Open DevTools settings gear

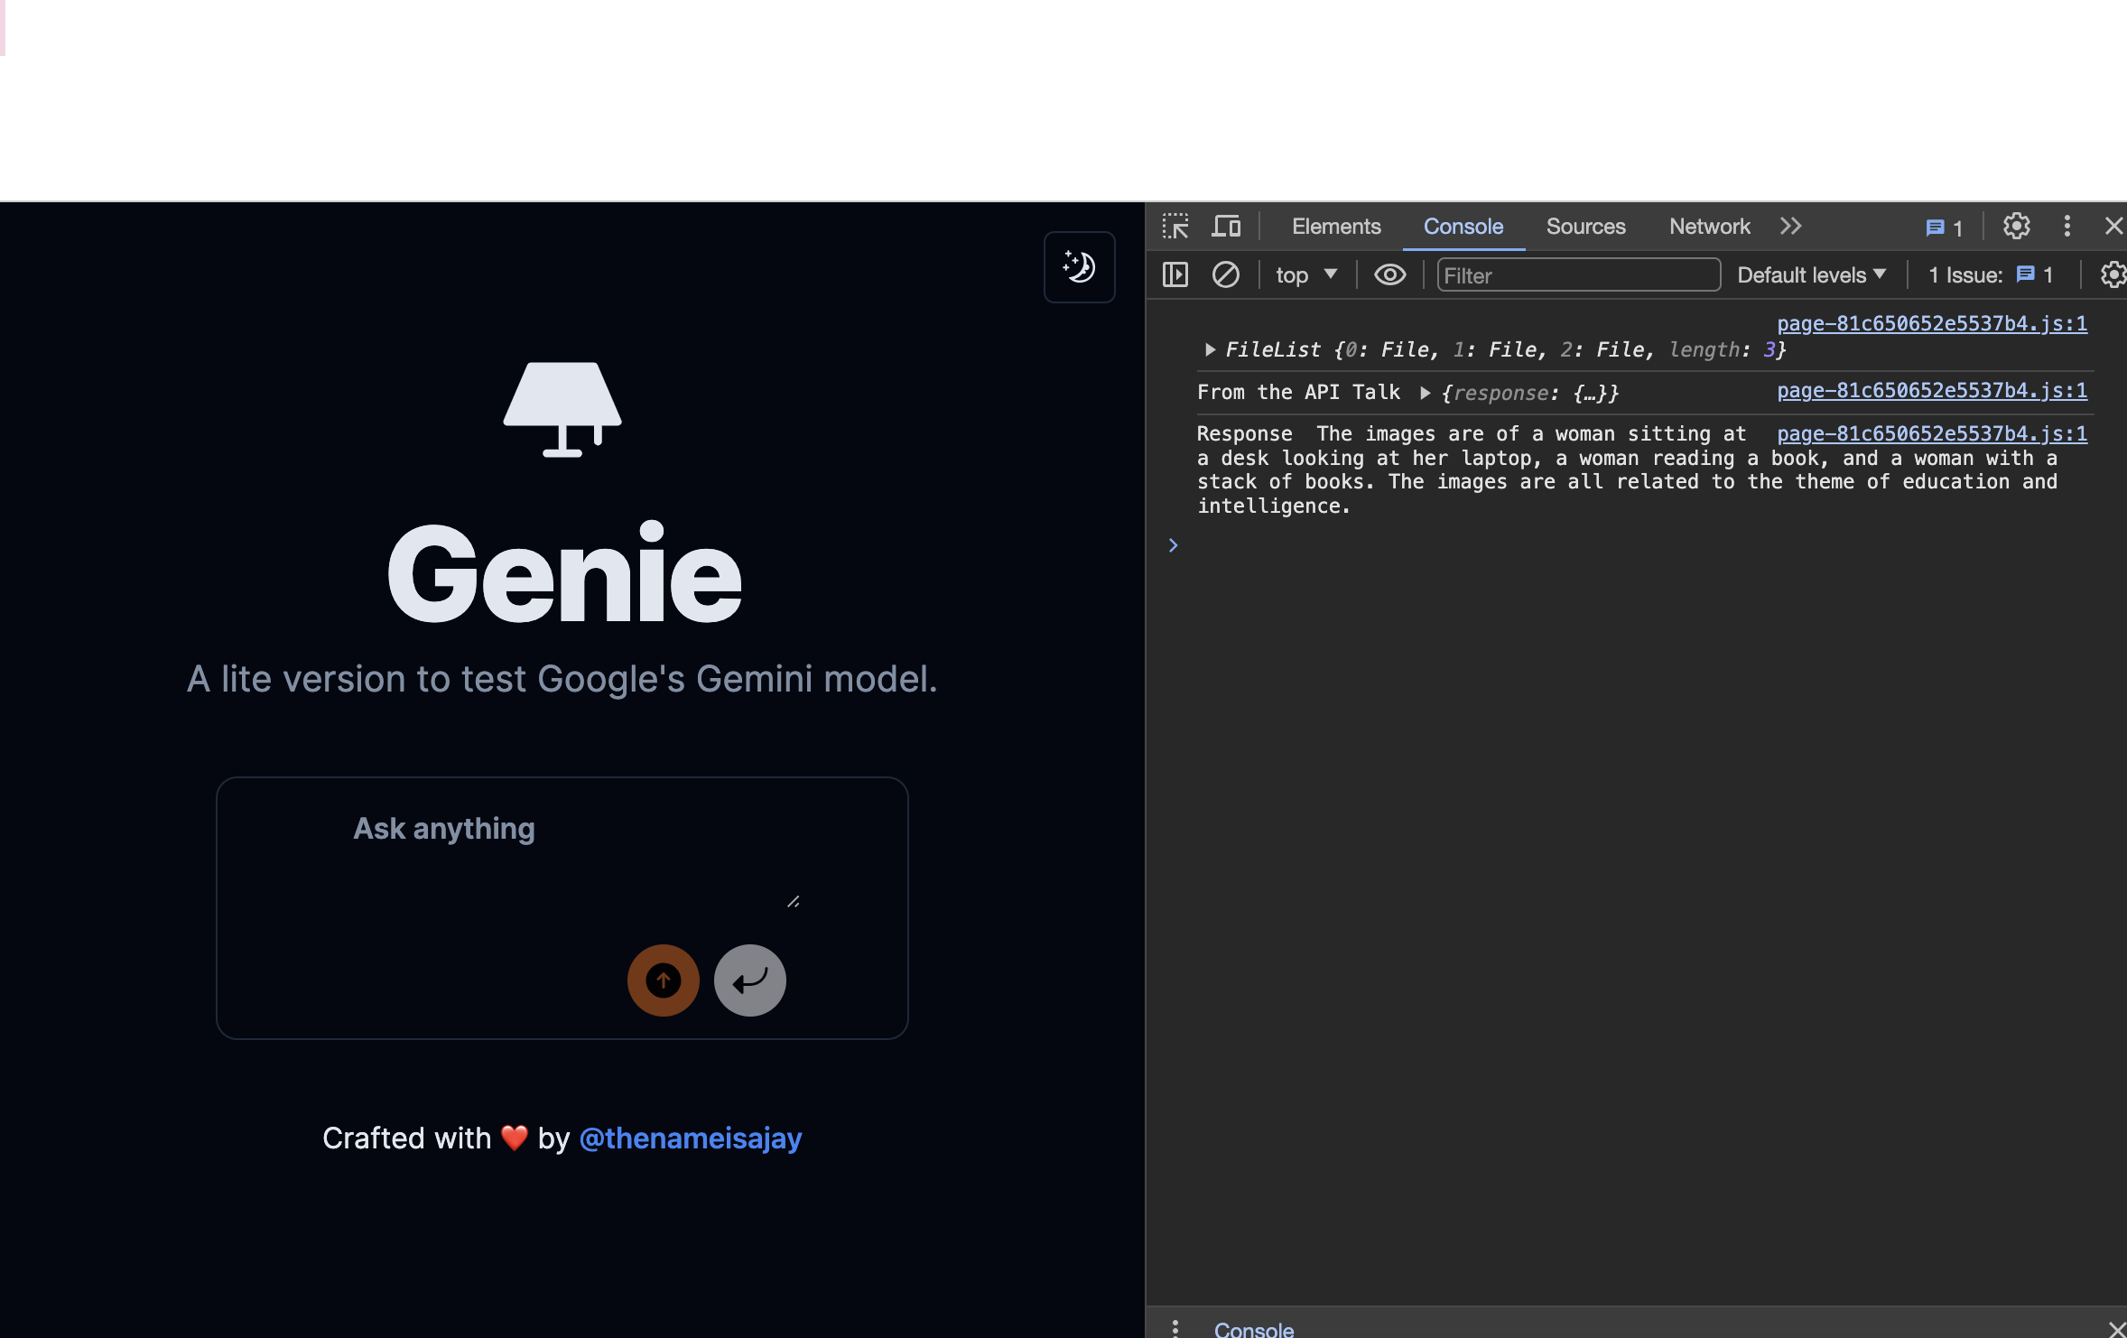(2016, 226)
